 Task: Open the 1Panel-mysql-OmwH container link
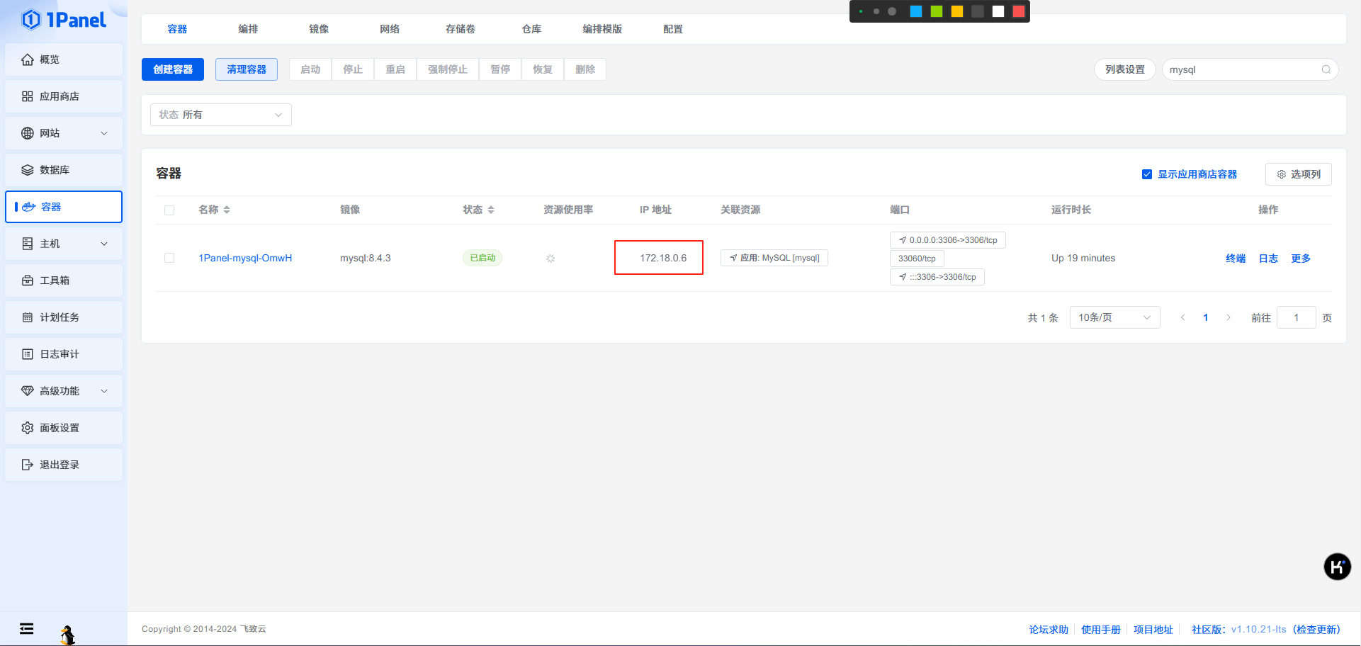[x=245, y=258]
